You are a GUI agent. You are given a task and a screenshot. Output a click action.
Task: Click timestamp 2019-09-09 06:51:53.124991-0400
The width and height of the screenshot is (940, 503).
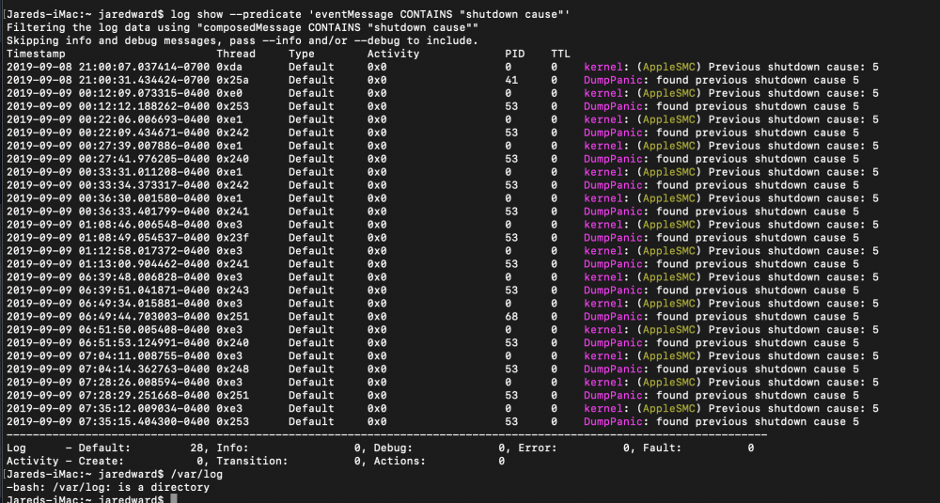pyautogui.click(x=108, y=343)
